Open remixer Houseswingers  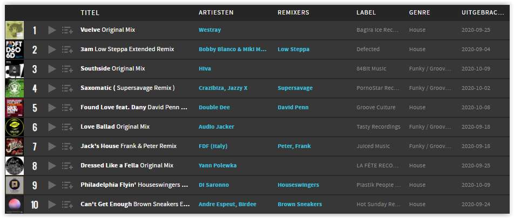[298, 185]
